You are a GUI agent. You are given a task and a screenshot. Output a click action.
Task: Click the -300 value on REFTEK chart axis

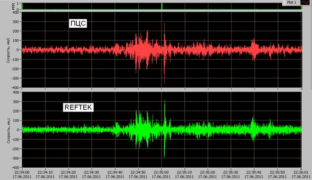15,158
